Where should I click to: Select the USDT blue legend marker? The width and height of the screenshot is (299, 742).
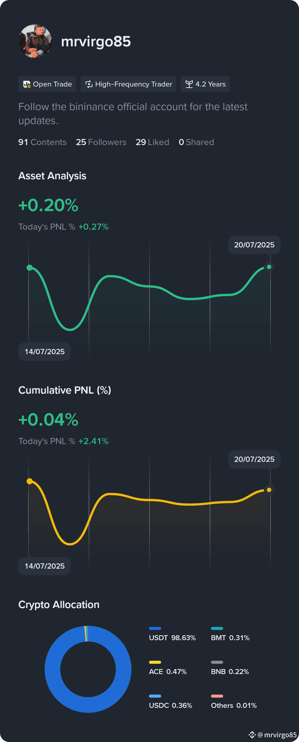pyautogui.click(x=155, y=629)
